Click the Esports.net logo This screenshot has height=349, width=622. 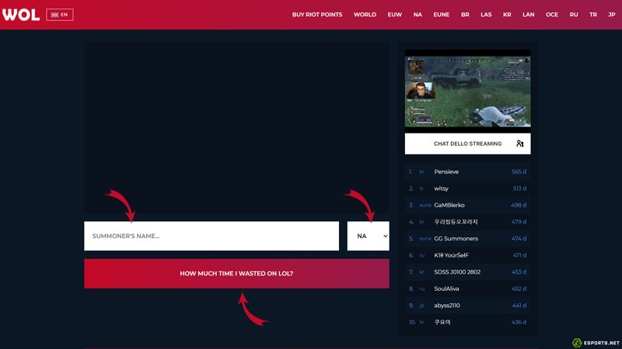pos(596,342)
